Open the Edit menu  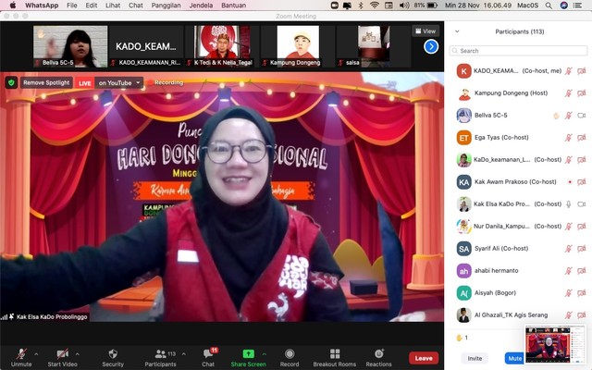click(x=92, y=6)
